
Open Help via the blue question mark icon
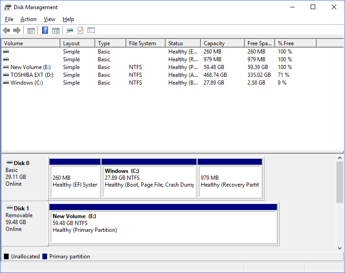point(45,31)
